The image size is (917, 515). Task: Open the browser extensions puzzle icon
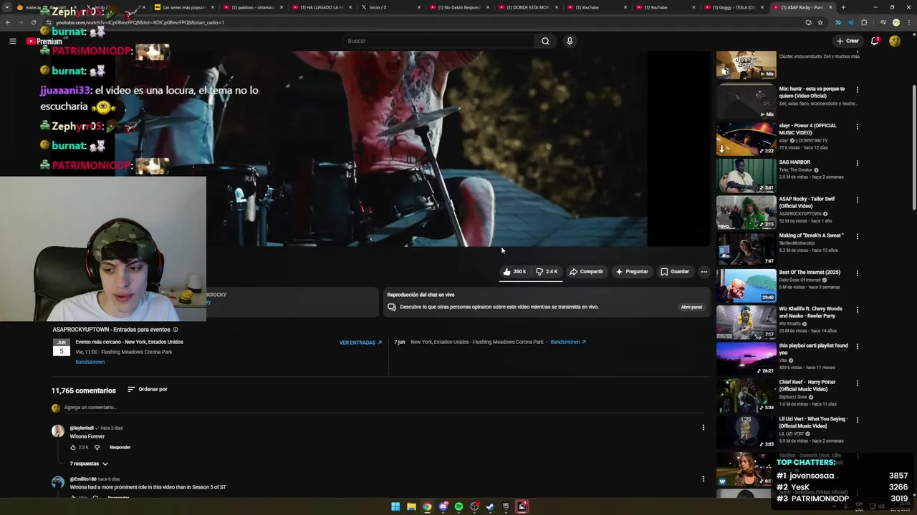pos(864,22)
